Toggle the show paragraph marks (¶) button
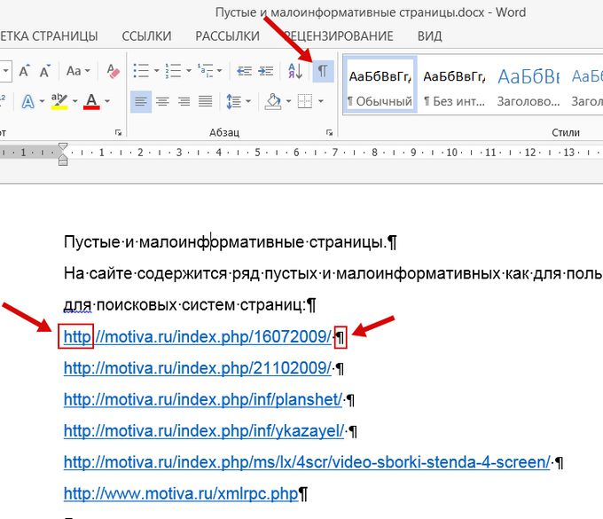Image resolution: width=603 pixels, height=519 pixels. 323,70
